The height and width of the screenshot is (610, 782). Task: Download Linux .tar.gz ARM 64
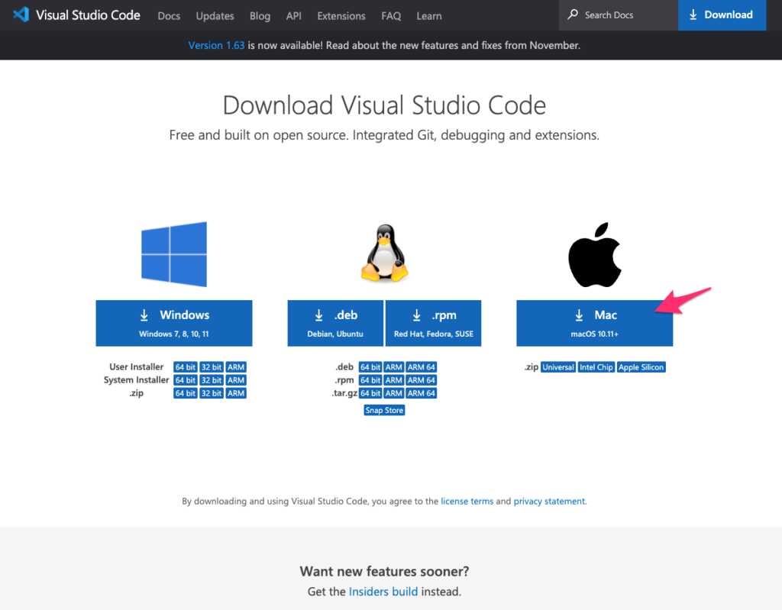click(x=422, y=393)
